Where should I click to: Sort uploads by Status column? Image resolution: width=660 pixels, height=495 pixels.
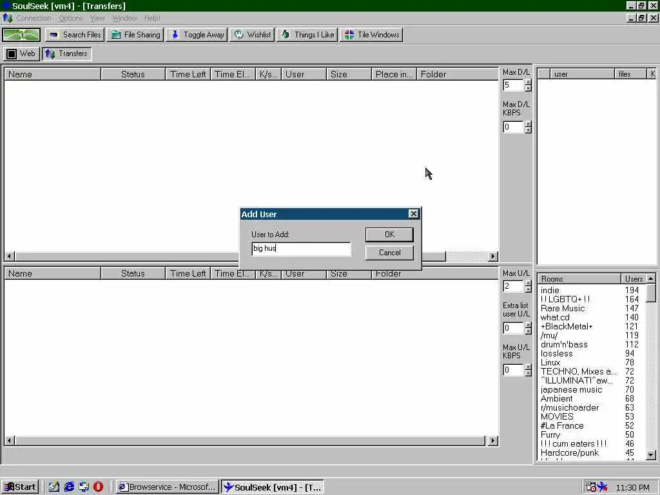(133, 273)
